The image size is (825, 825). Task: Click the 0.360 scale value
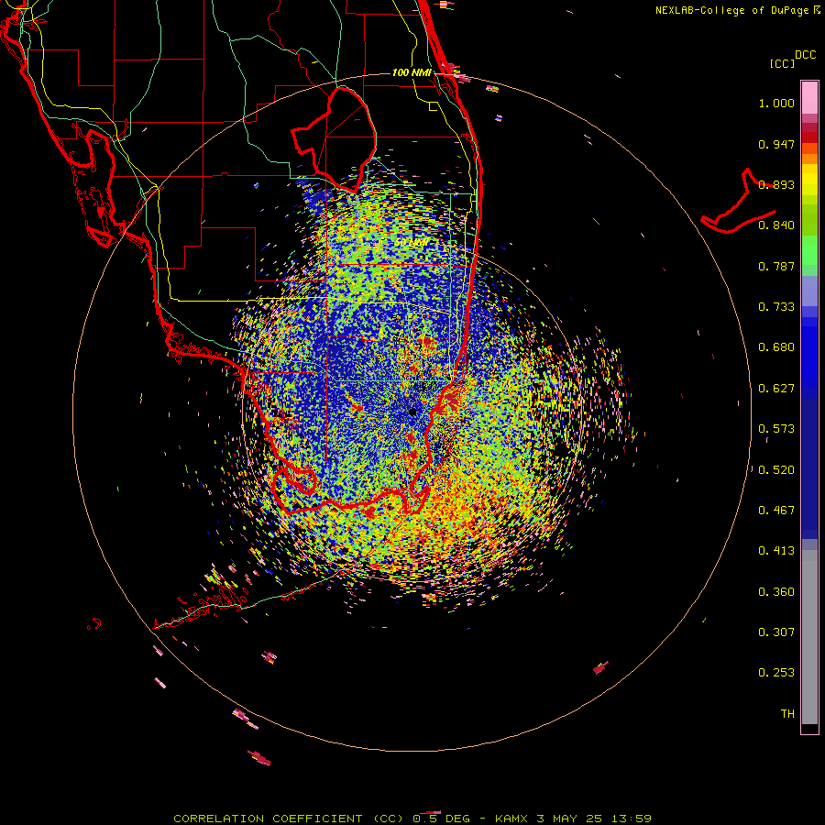(776, 592)
